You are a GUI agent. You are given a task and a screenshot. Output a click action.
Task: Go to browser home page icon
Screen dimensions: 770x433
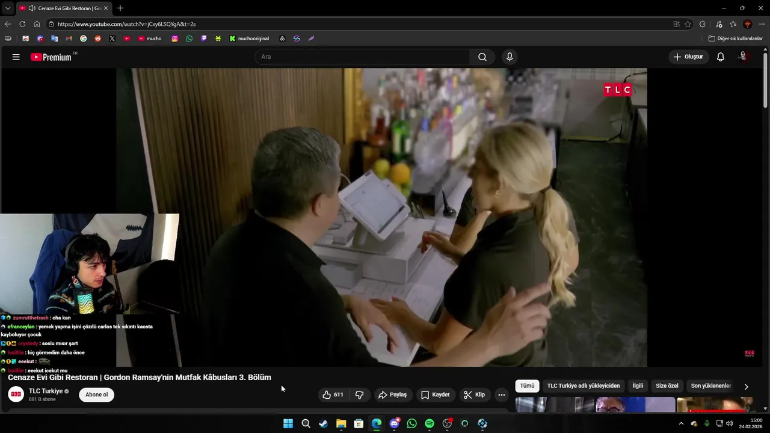click(37, 24)
